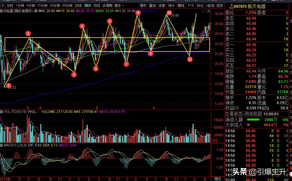Click the diamond icon at chart top-right
292x181 pixels.
(x=203, y=11)
